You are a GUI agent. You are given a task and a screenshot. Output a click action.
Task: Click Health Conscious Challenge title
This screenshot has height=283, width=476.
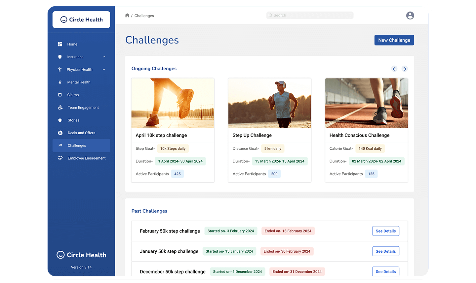[x=359, y=135]
